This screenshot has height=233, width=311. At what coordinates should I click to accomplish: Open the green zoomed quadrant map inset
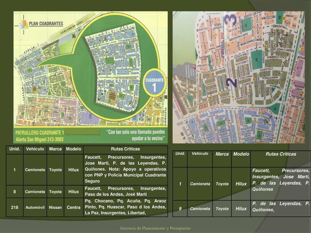(115, 67)
